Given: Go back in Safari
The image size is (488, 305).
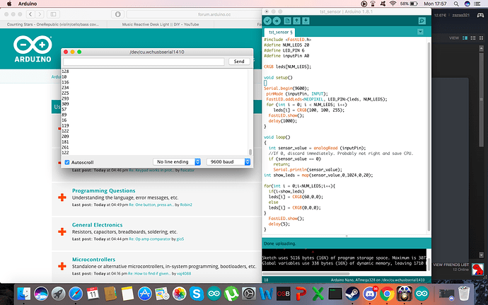Looking at the screenshot, I should (x=30, y=14).
